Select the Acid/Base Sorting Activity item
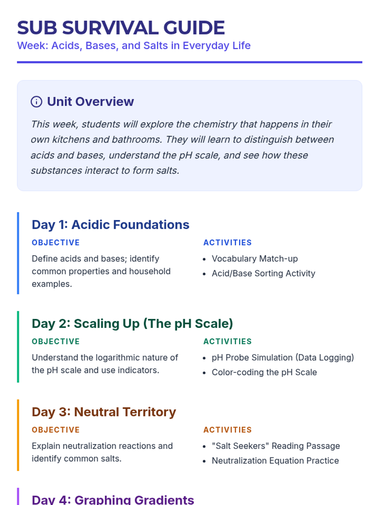The width and height of the screenshot is (379, 505). tap(263, 273)
